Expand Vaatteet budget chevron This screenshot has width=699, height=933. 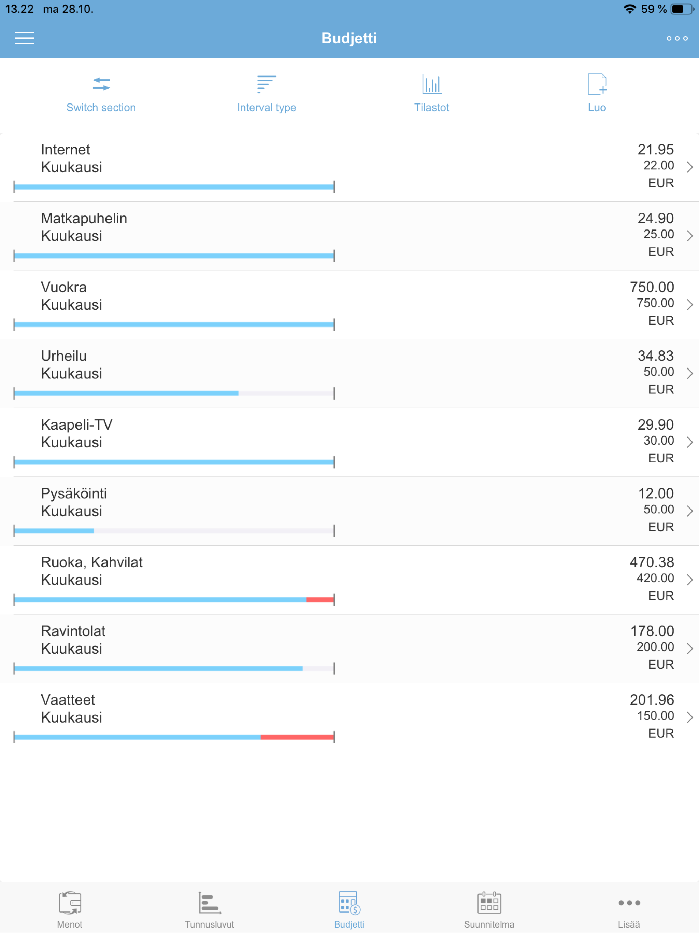pos(689,717)
